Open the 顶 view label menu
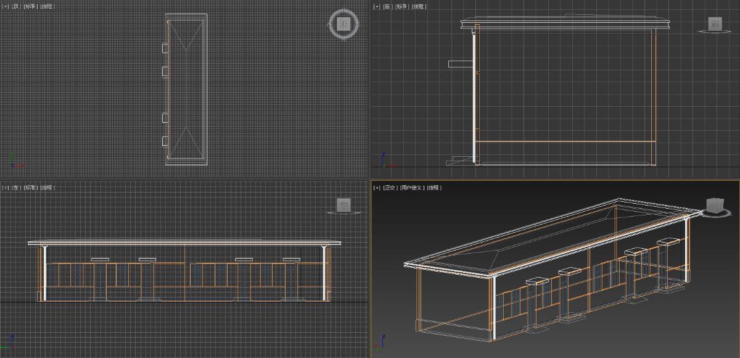Viewport: 740px width, 358px height. pos(16,6)
